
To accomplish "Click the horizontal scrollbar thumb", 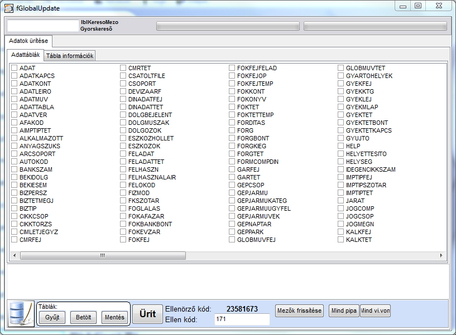I will 103,256.
